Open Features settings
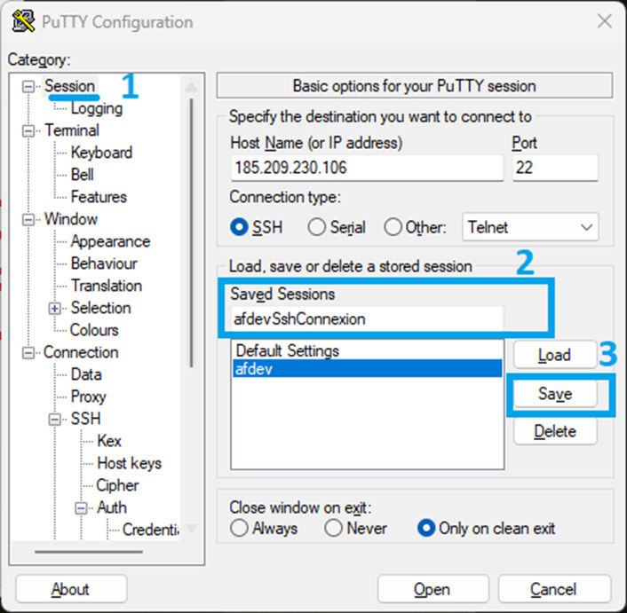The height and width of the screenshot is (613, 627). pyautogui.click(x=99, y=197)
